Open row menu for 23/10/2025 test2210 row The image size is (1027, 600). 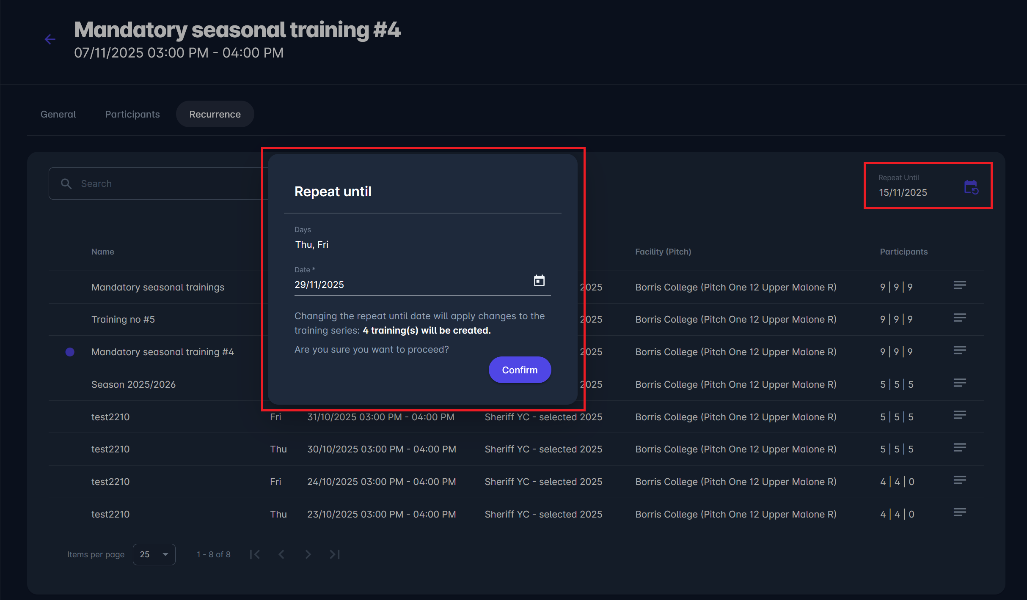(959, 513)
